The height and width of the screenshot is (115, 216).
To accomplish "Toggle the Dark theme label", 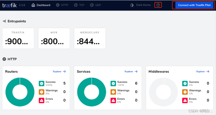I will pos(143,5).
